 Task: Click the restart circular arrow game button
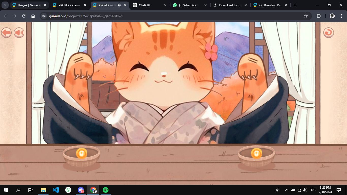(x=328, y=32)
